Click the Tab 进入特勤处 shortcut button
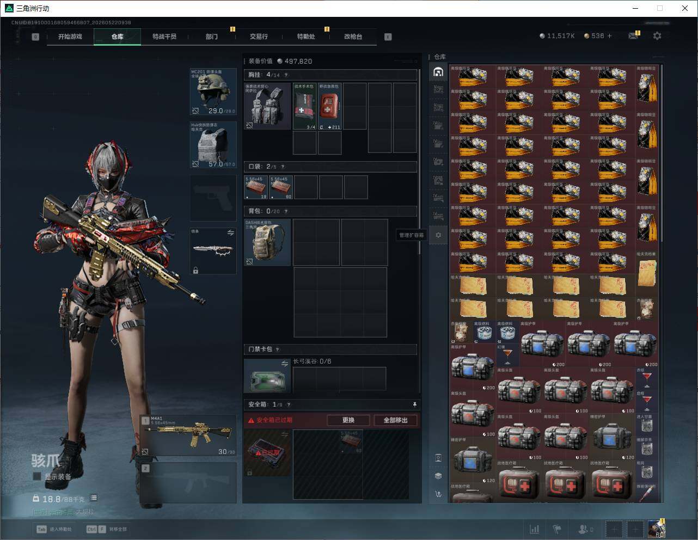Image resolution: width=698 pixels, height=540 pixels. [x=54, y=529]
